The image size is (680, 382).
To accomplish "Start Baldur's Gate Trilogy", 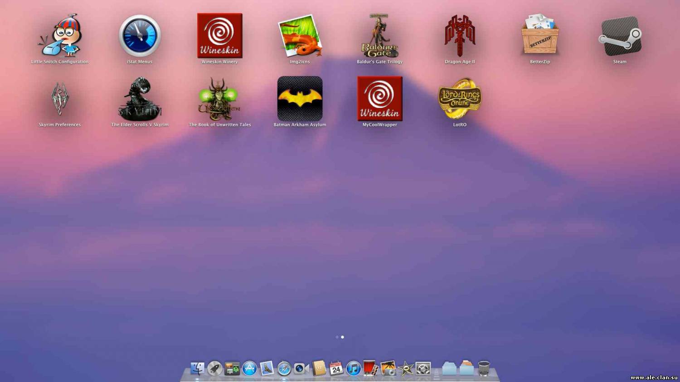I will (379, 36).
